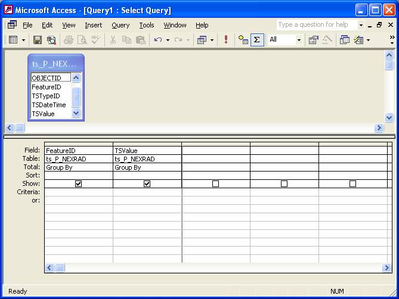The height and width of the screenshot is (299, 399).
Task: Click Group By under FeatureID column
Action: tap(79, 167)
